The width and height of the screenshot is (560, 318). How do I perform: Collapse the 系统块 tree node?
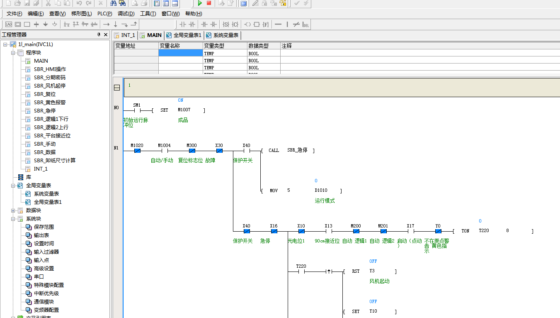click(13, 218)
